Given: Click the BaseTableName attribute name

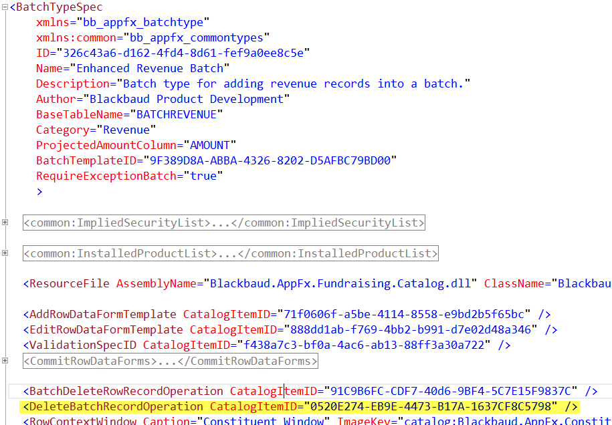Looking at the screenshot, I should pyautogui.click(x=80, y=114).
